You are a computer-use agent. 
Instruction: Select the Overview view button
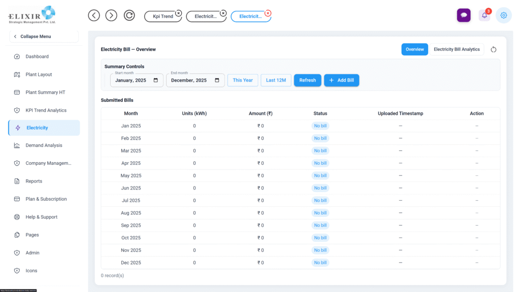coord(414,49)
